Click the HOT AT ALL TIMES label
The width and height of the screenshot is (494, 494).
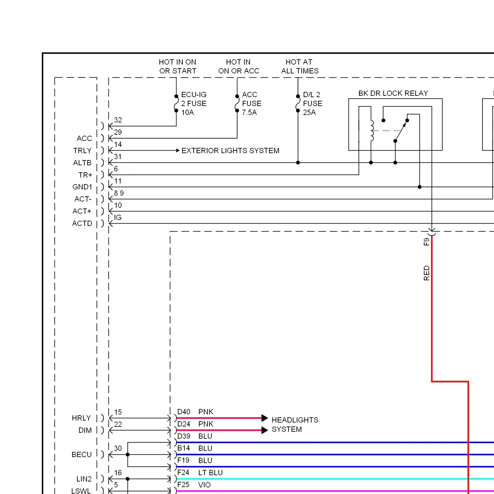pyautogui.click(x=300, y=67)
